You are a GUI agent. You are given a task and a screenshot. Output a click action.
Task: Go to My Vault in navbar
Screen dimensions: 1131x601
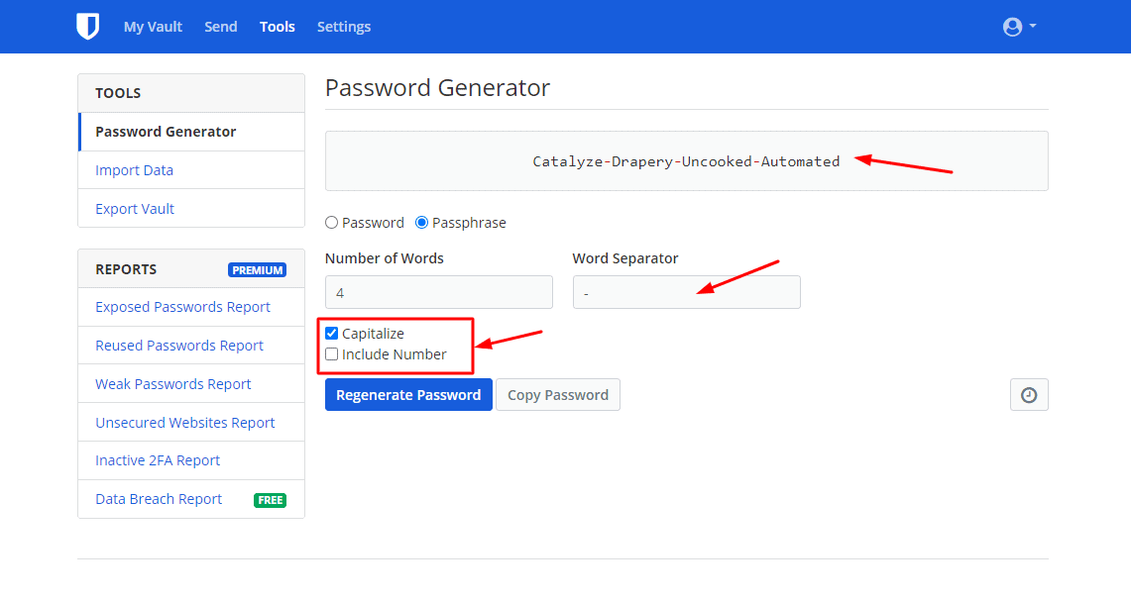pos(153,27)
